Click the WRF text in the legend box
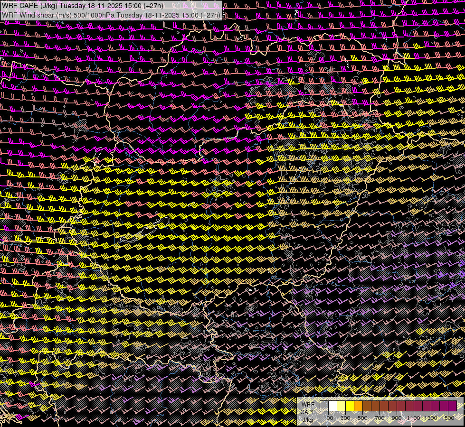The image size is (465, 427). [308, 405]
